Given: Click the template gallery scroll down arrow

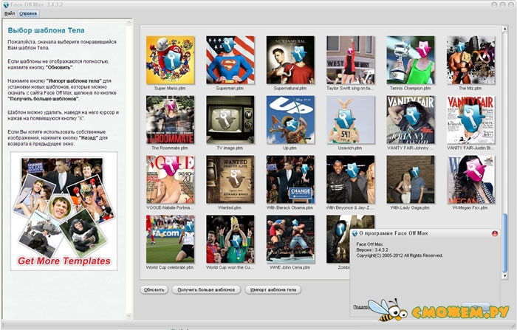Looking at the screenshot, I should [504, 275].
